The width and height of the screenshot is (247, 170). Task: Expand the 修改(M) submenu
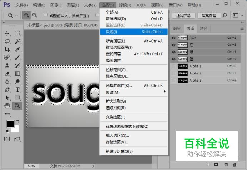[x=134, y=92]
